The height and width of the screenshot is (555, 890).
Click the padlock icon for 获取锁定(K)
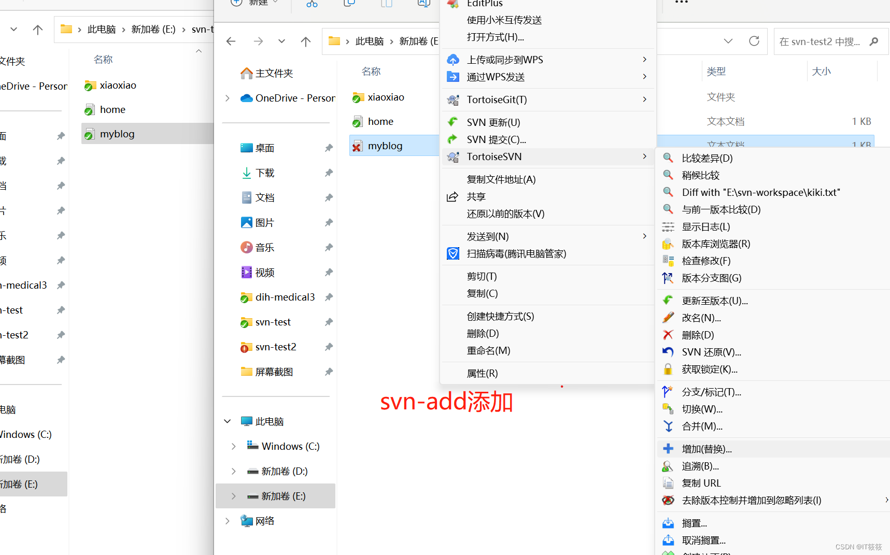point(668,369)
